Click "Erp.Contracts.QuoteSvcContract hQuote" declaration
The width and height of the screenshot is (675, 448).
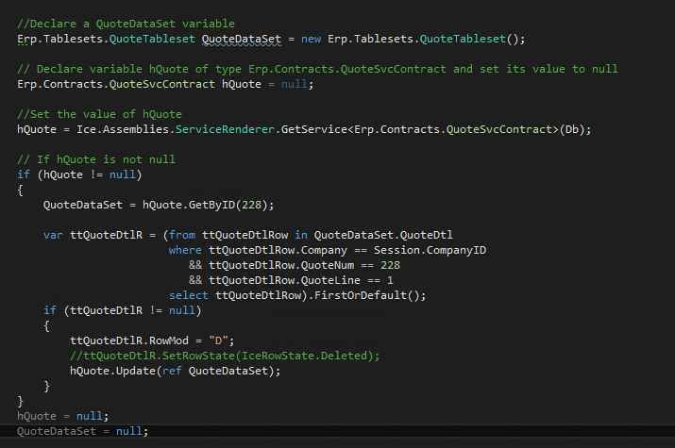(x=139, y=84)
